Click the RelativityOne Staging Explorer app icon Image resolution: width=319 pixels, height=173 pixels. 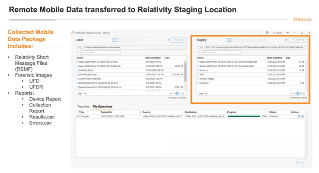coord(73,33)
